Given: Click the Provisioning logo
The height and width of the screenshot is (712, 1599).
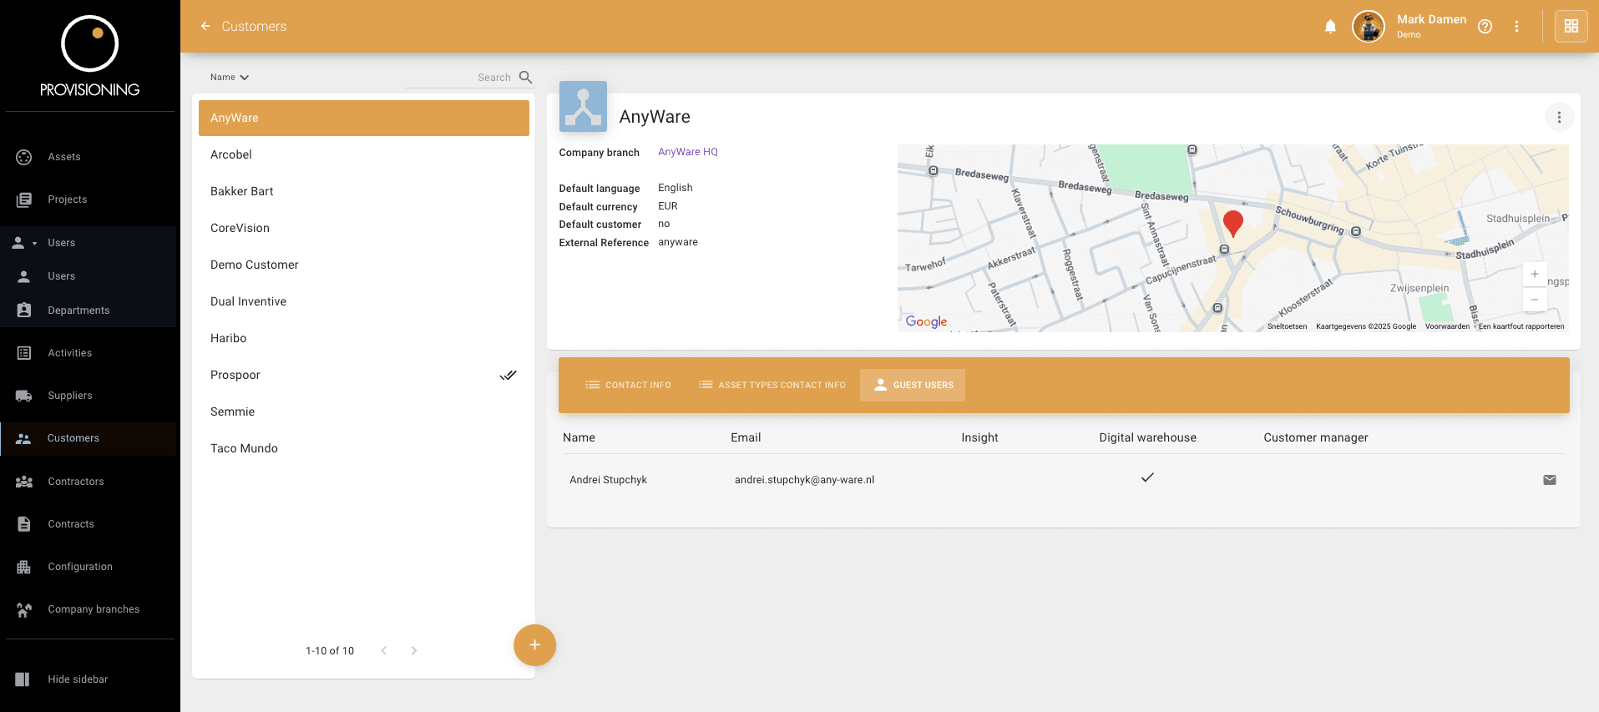Looking at the screenshot, I should (x=90, y=56).
